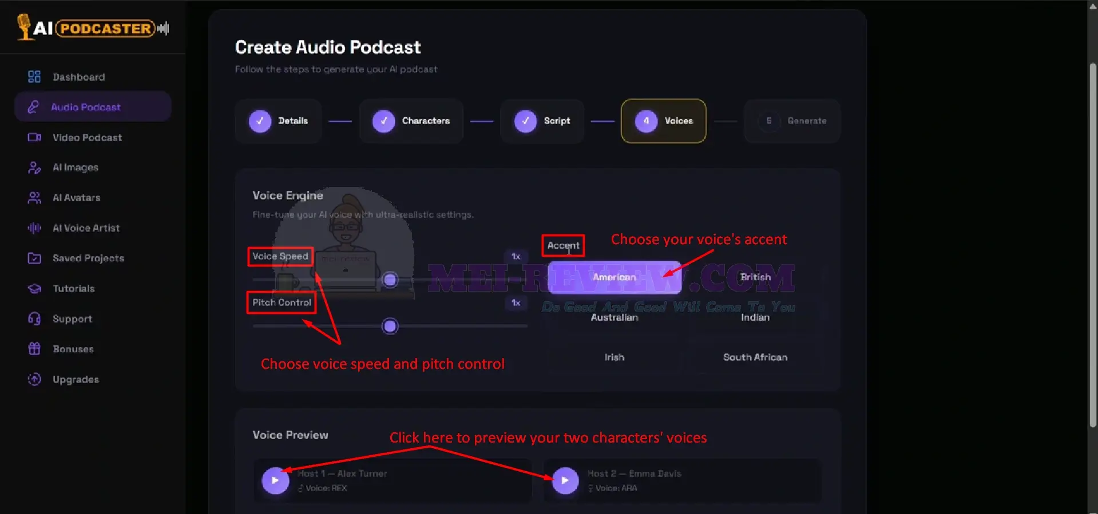Play the Host 2 Emma Davis voice preview
The height and width of the screenshot is (514, 1098).
(565, 481)
